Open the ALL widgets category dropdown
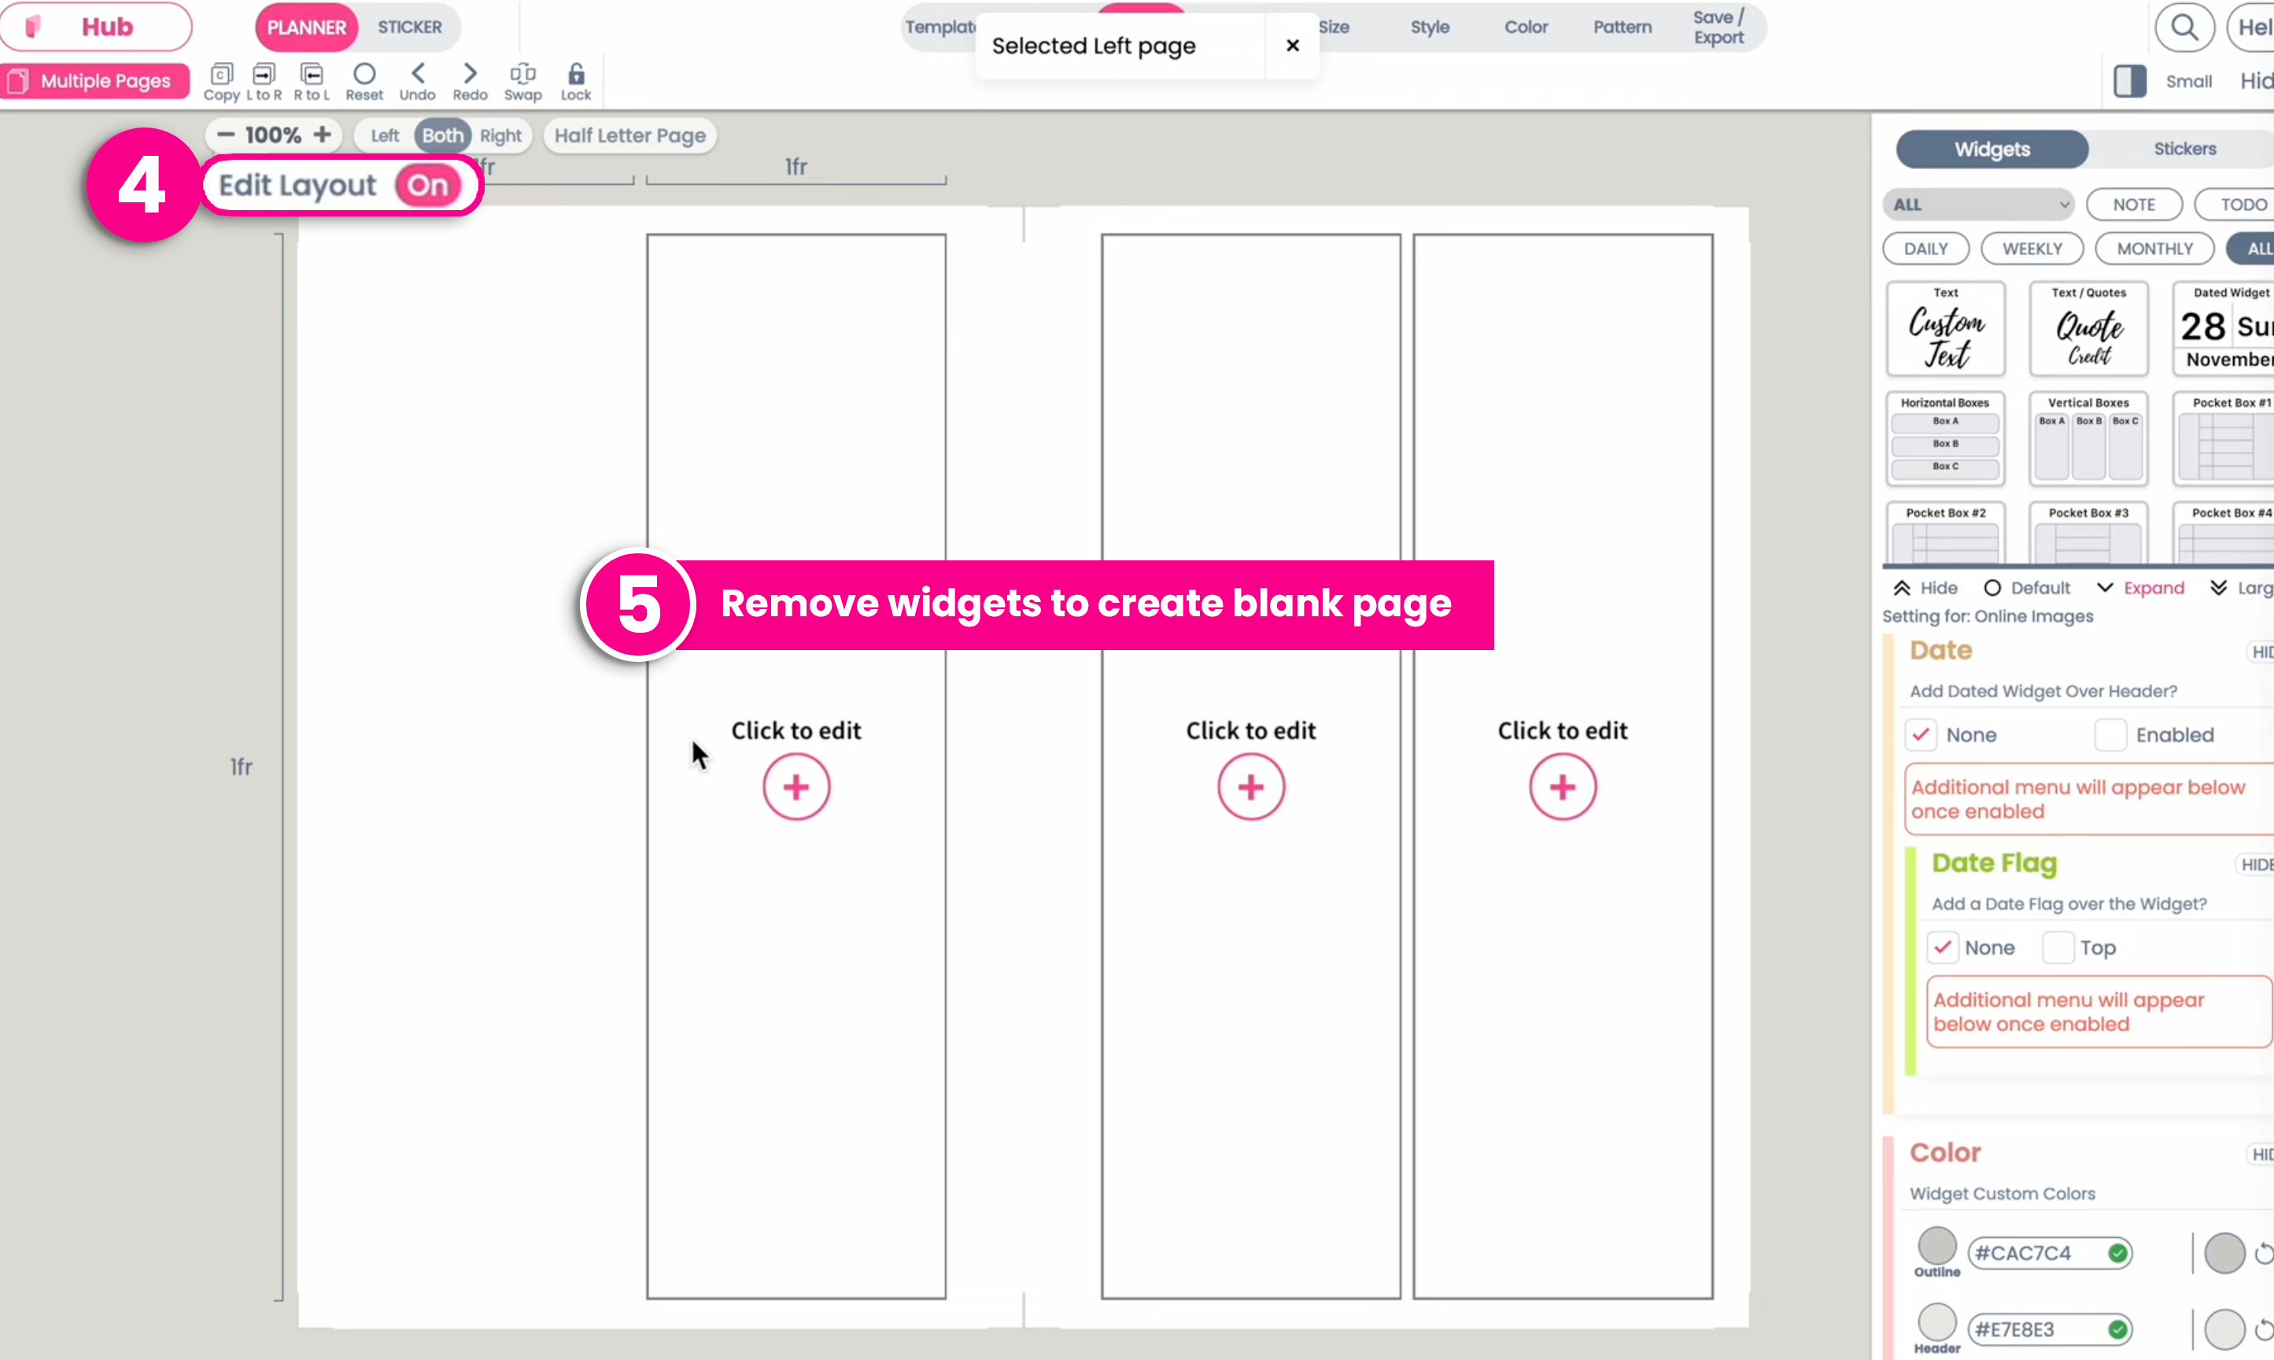 pyautogui.click(x=1978, y=204)
